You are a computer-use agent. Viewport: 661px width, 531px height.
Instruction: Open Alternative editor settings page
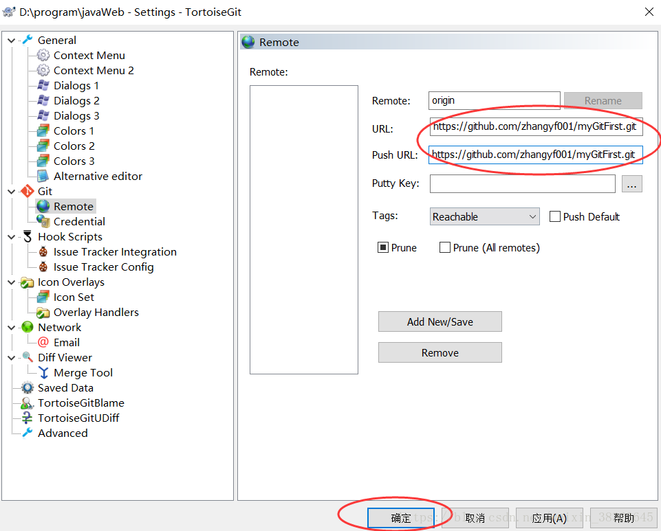point(98,176)
